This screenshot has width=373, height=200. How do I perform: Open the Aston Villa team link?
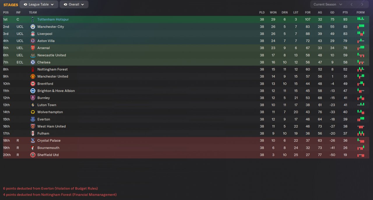tap(46, 41)
